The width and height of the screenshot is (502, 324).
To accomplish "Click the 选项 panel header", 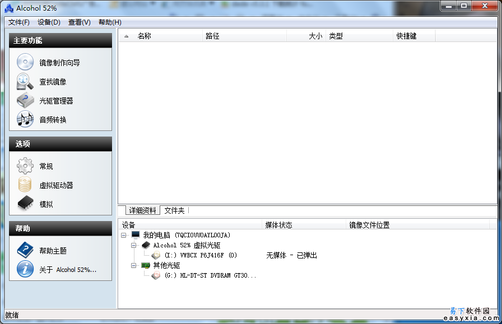I will coord(61,144).
